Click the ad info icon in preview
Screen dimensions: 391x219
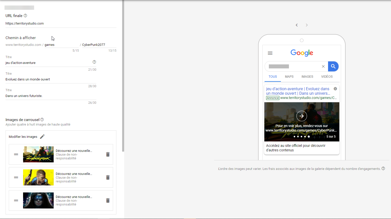335,89
